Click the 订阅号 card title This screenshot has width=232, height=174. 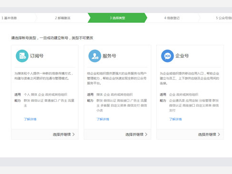pyautogui.click(x=37, y=56)
